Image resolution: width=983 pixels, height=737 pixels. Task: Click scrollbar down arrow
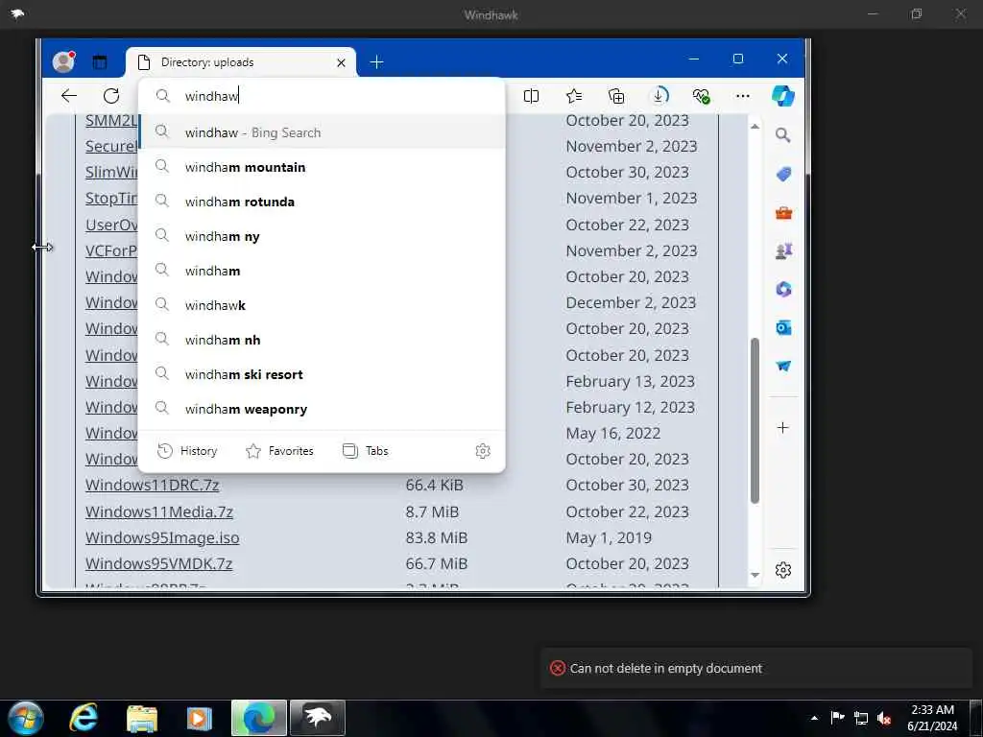755,575
